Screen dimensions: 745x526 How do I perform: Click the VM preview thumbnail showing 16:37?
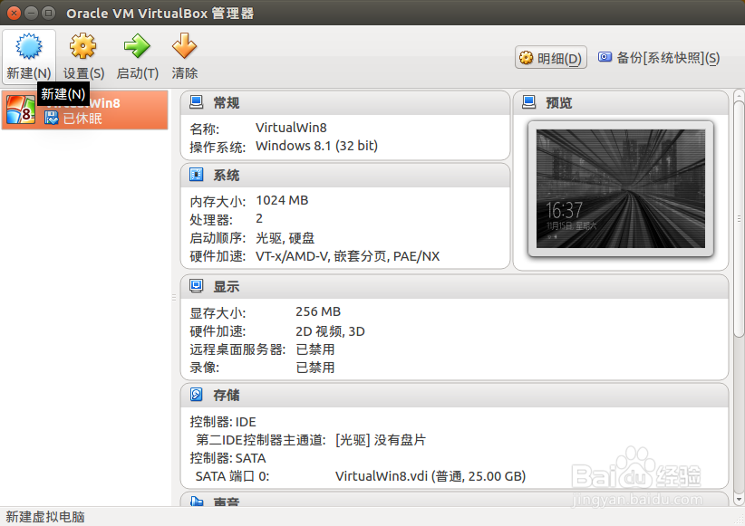(x=621, y=188)
